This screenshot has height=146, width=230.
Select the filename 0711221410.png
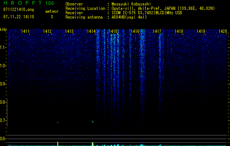(x=19, y=9)
